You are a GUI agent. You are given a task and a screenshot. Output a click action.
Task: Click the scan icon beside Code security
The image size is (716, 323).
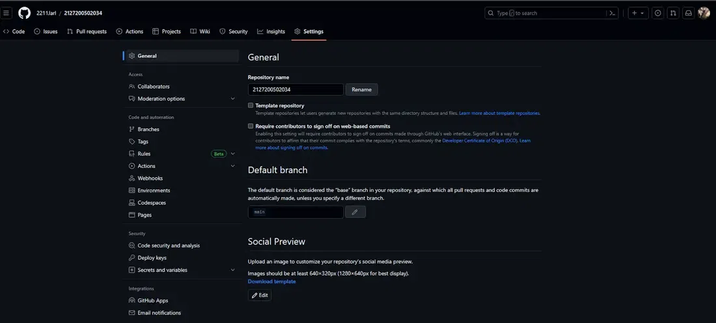(x=132, y=246)
